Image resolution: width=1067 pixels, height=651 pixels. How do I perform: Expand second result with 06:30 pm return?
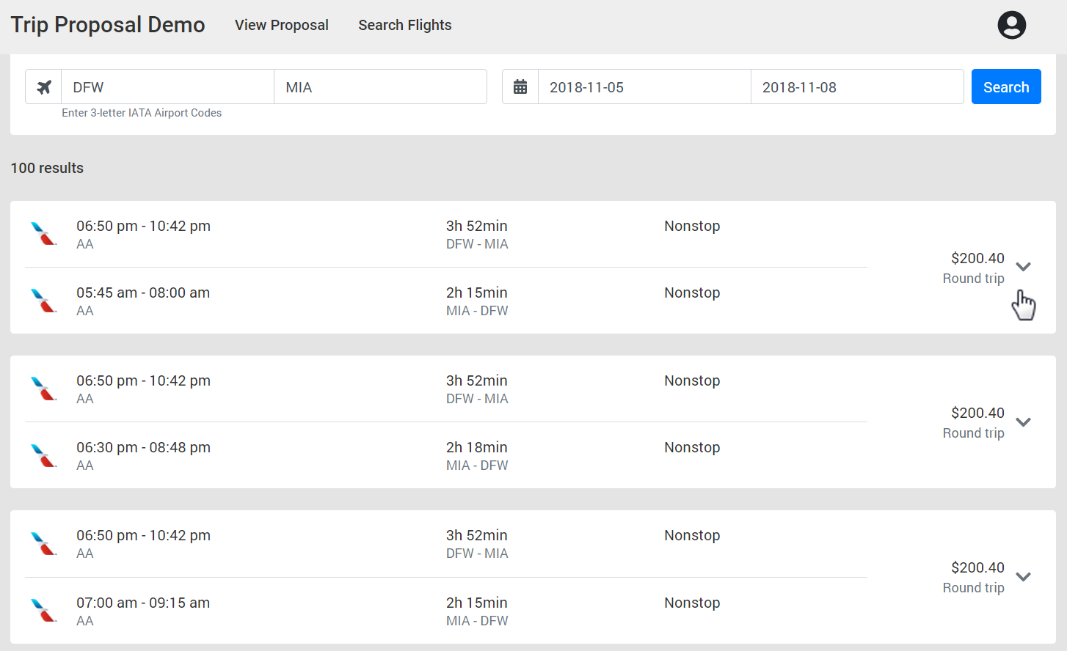point(1024,422)
